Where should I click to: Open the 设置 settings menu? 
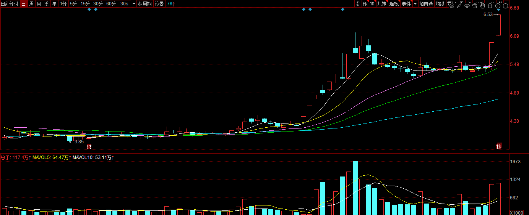[159, 4]
